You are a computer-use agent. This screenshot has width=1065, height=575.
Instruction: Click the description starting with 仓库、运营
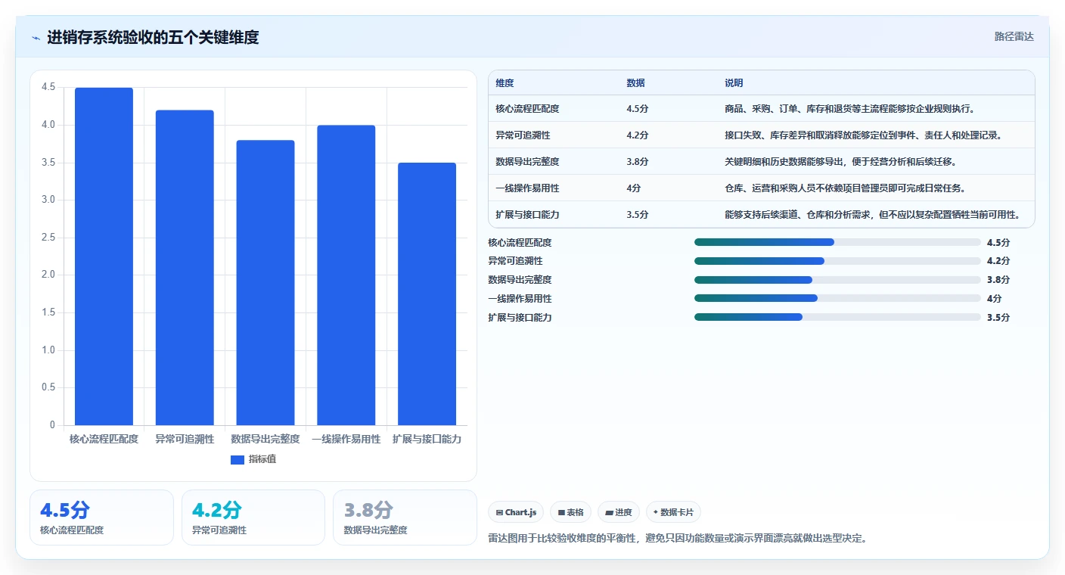[845, 188]
